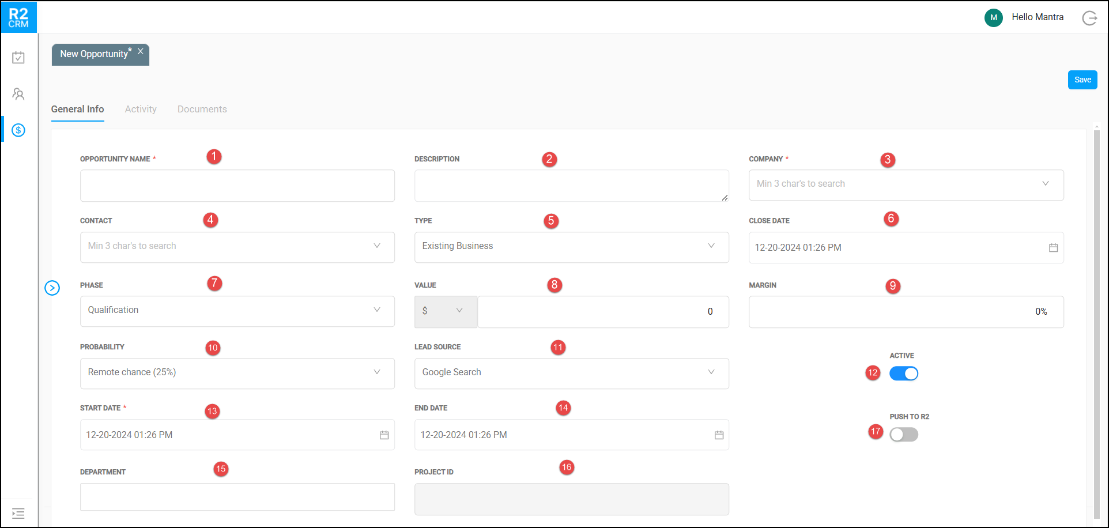Click the logout icon beside Hello Mantra

pos(1089,18)
